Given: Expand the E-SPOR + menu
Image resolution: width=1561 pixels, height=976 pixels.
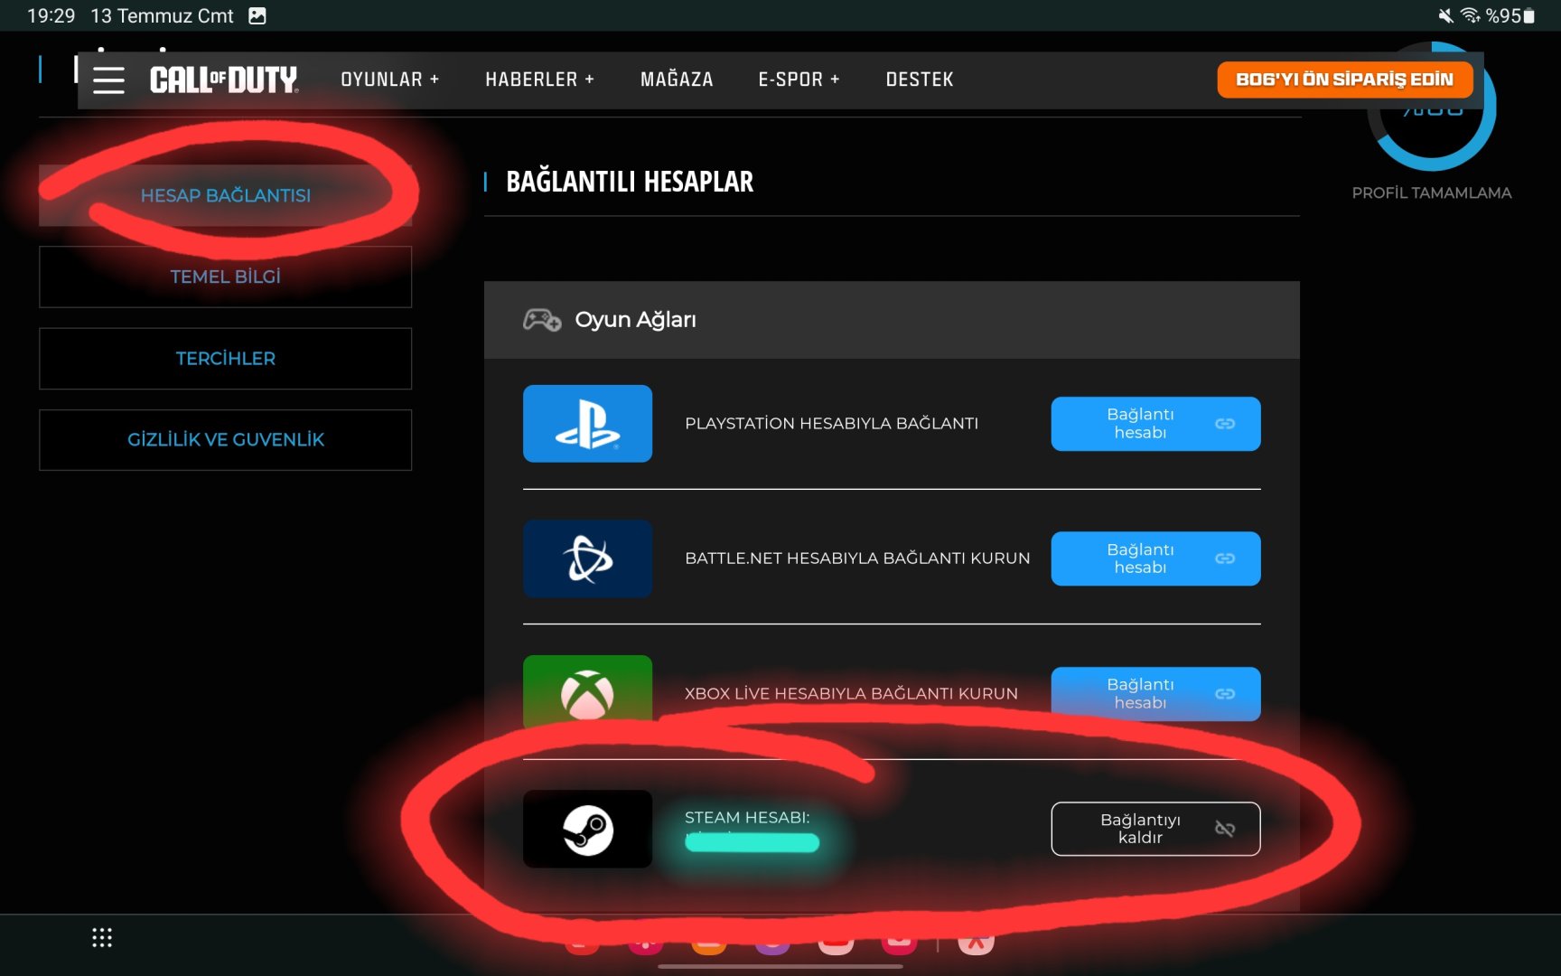Looking at the screenshot, I should pos(799,80).
